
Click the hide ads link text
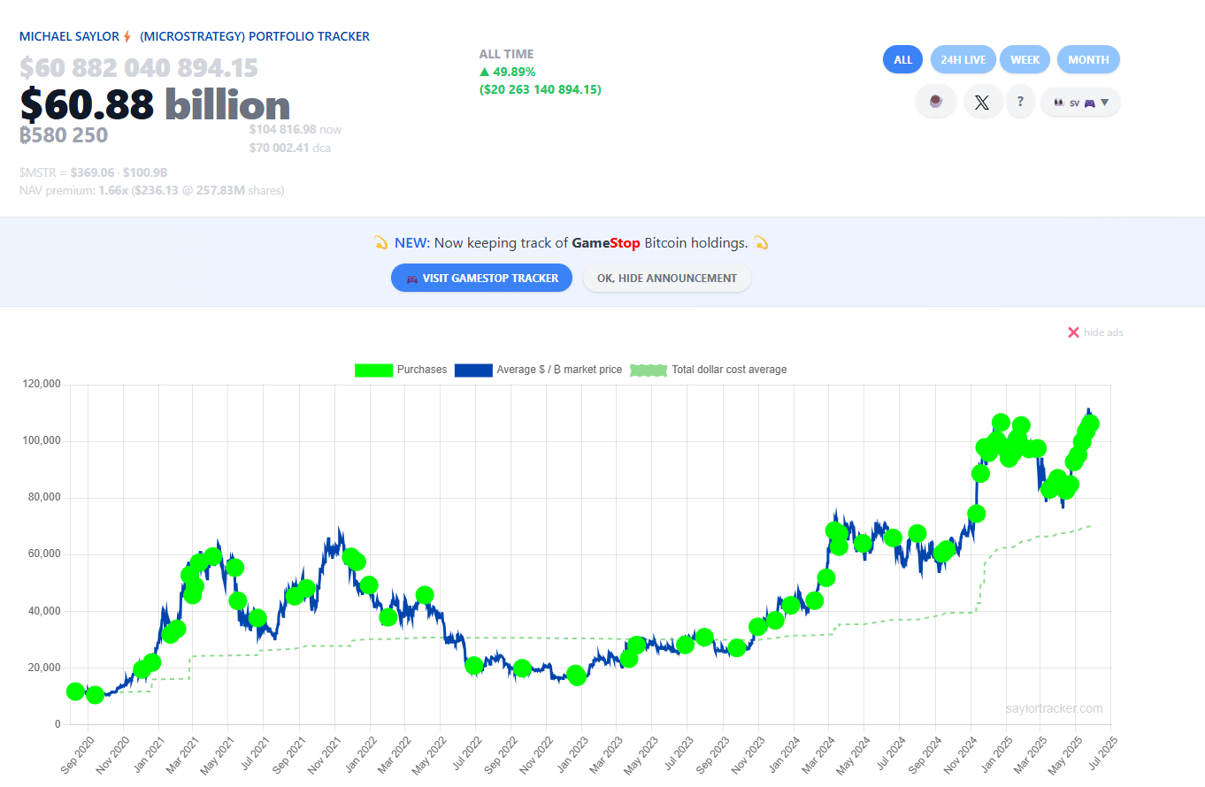[x=1103, y=332]
